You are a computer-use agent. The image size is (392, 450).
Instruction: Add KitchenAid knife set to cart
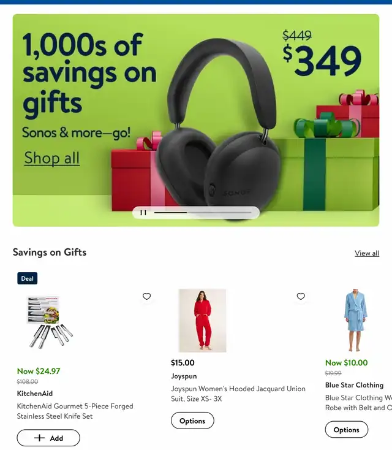click(48, 438)
